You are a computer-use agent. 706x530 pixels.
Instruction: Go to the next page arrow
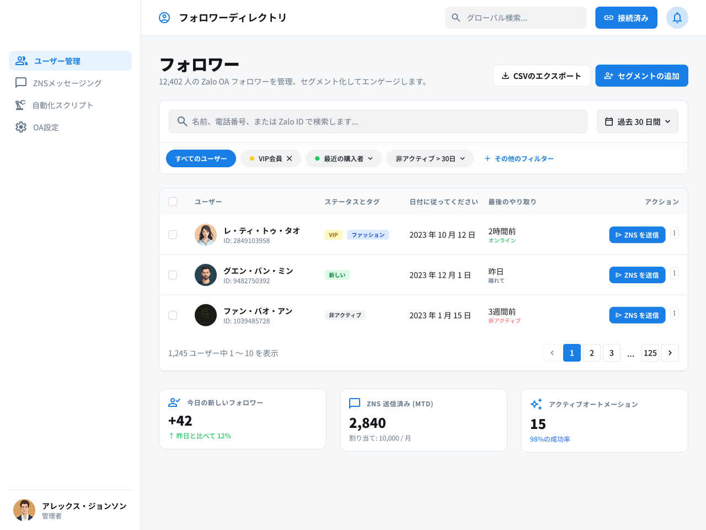[x=670, y=353]
